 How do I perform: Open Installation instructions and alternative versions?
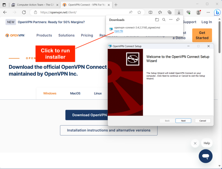click(x=109, y=130)
